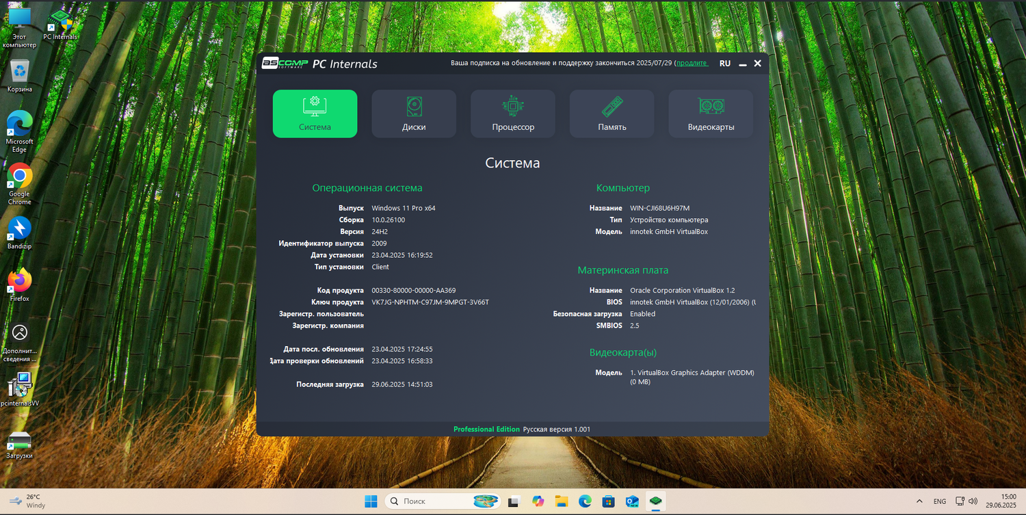Close the PC Internals window
This screenshot has height=515, width=1026.
click(758, 64)
